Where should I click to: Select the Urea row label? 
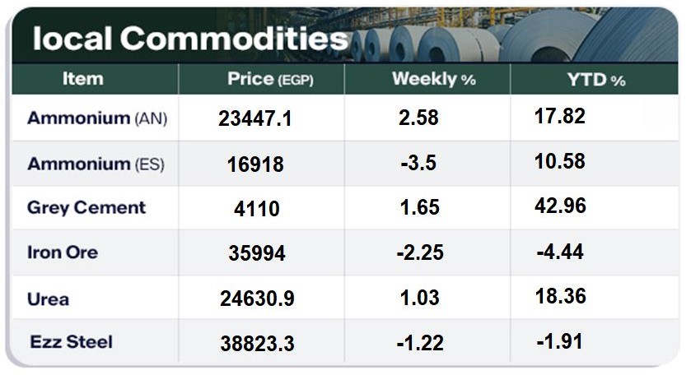tap(49, 299)
